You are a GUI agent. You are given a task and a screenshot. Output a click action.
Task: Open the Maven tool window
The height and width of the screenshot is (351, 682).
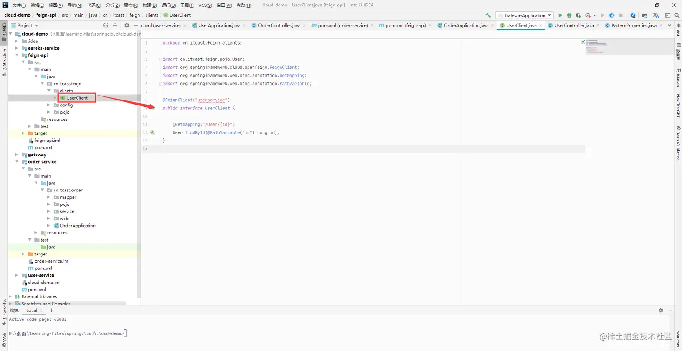pos(678,77)
